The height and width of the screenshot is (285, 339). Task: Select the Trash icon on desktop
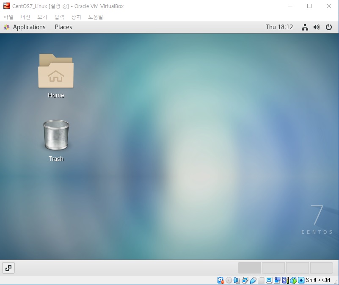click(x=56, y=141)
